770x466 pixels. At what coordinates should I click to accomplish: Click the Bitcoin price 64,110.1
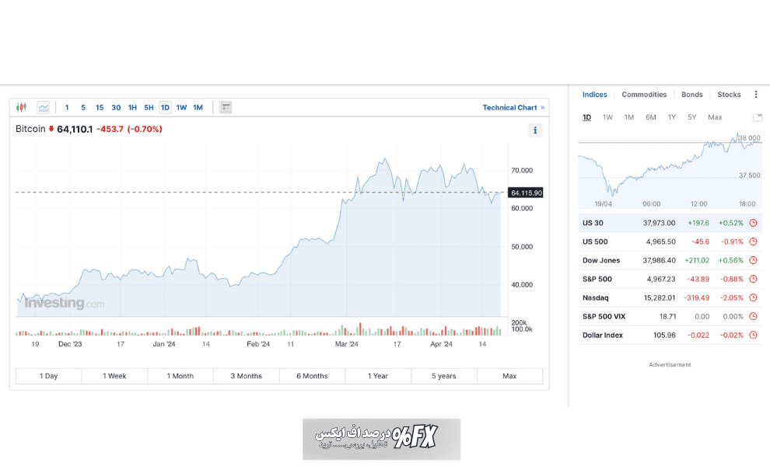pos(75,129)
